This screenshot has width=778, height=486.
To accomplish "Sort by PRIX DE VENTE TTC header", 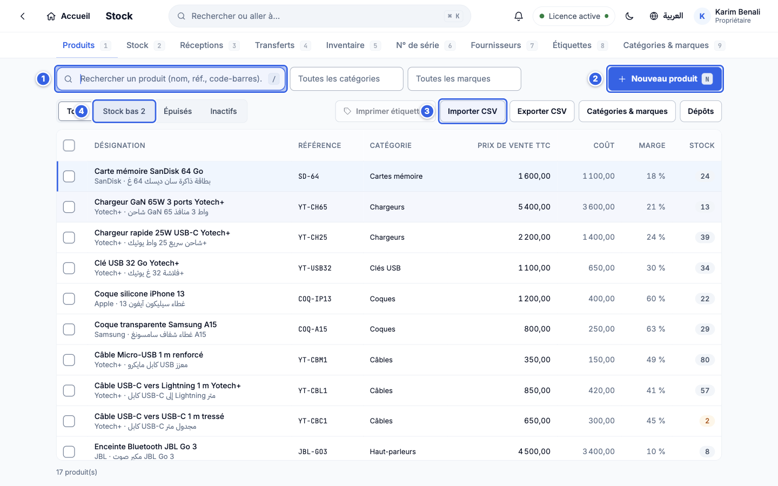I will click(x=514, y=145).
